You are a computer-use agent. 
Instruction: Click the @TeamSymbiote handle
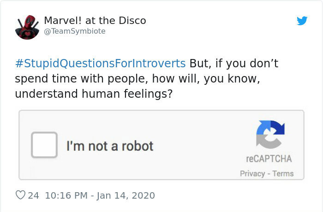(74, 31)
